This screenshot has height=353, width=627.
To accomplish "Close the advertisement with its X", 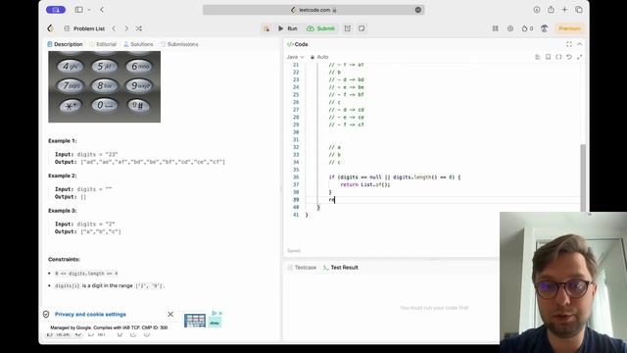I will click(220, 313).
